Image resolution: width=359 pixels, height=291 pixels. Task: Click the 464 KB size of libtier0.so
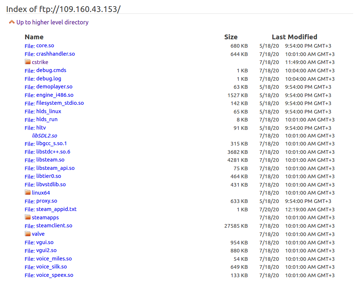tap(239, 177)
